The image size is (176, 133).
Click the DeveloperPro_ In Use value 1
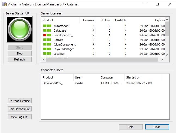(110, 35)
